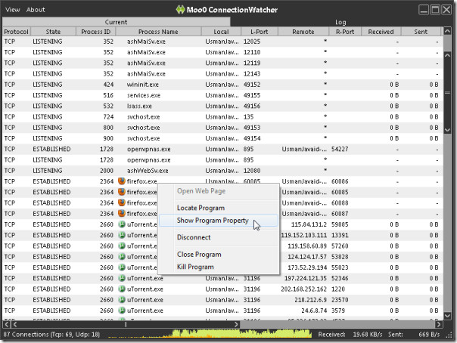This screenshot has height=343, width=457.
Task: Sort by the Received column header
Action: click(381, 32)
